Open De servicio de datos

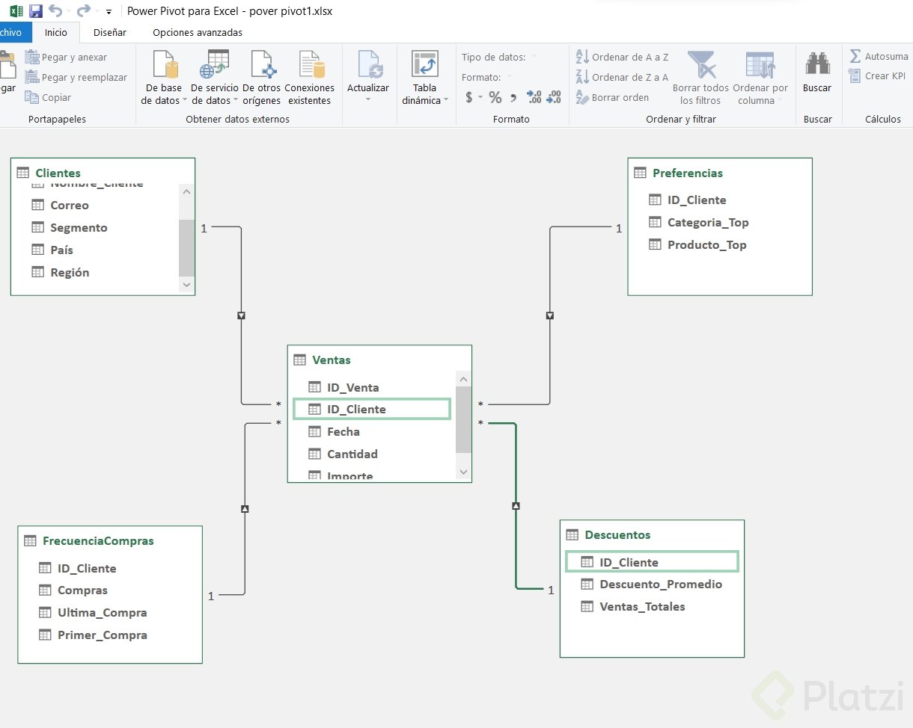(x=215, y=78)
